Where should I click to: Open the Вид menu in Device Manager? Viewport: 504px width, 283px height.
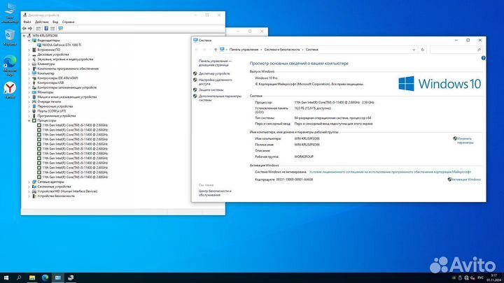(x=55, y=22)
